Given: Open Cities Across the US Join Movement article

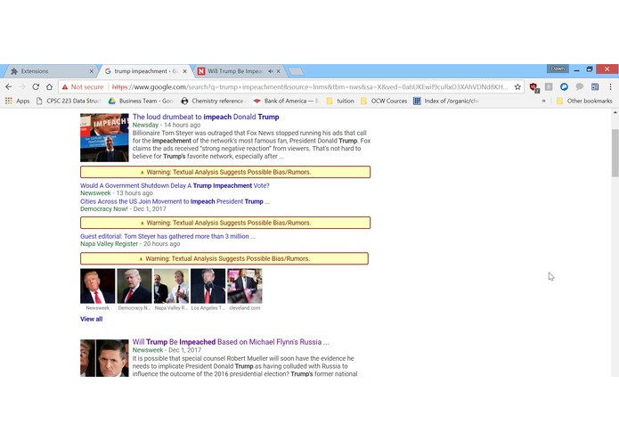Looking at the screenshot, I should pos(175,201).
